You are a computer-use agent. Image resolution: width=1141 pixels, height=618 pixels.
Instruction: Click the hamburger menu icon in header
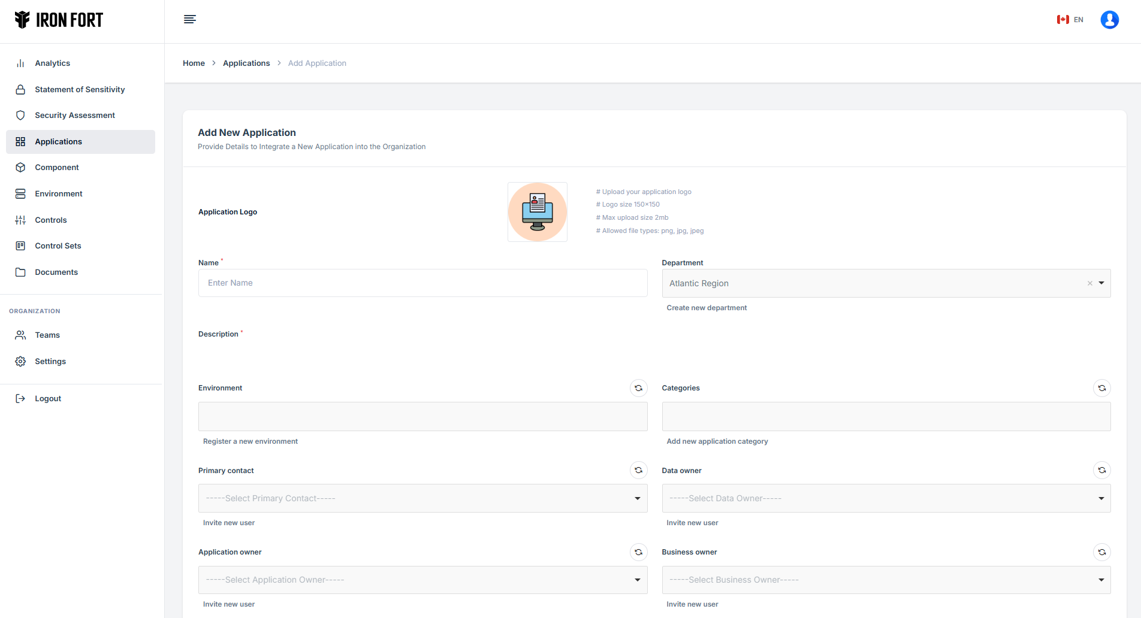[x=189, y=19]
